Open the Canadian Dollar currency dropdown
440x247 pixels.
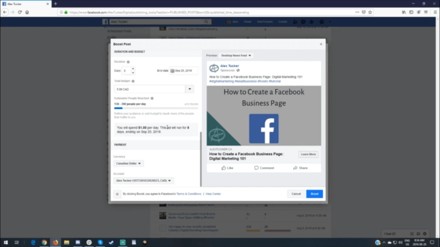coord(128,164)
